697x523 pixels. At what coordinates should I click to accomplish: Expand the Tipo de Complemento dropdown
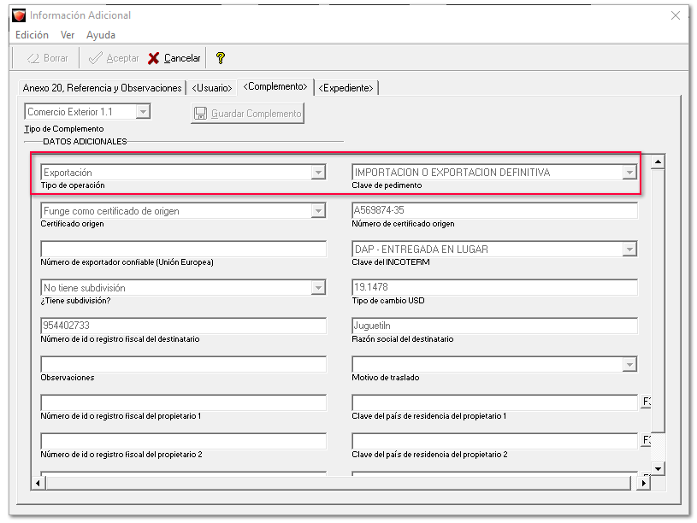click(x=143, y=112)
